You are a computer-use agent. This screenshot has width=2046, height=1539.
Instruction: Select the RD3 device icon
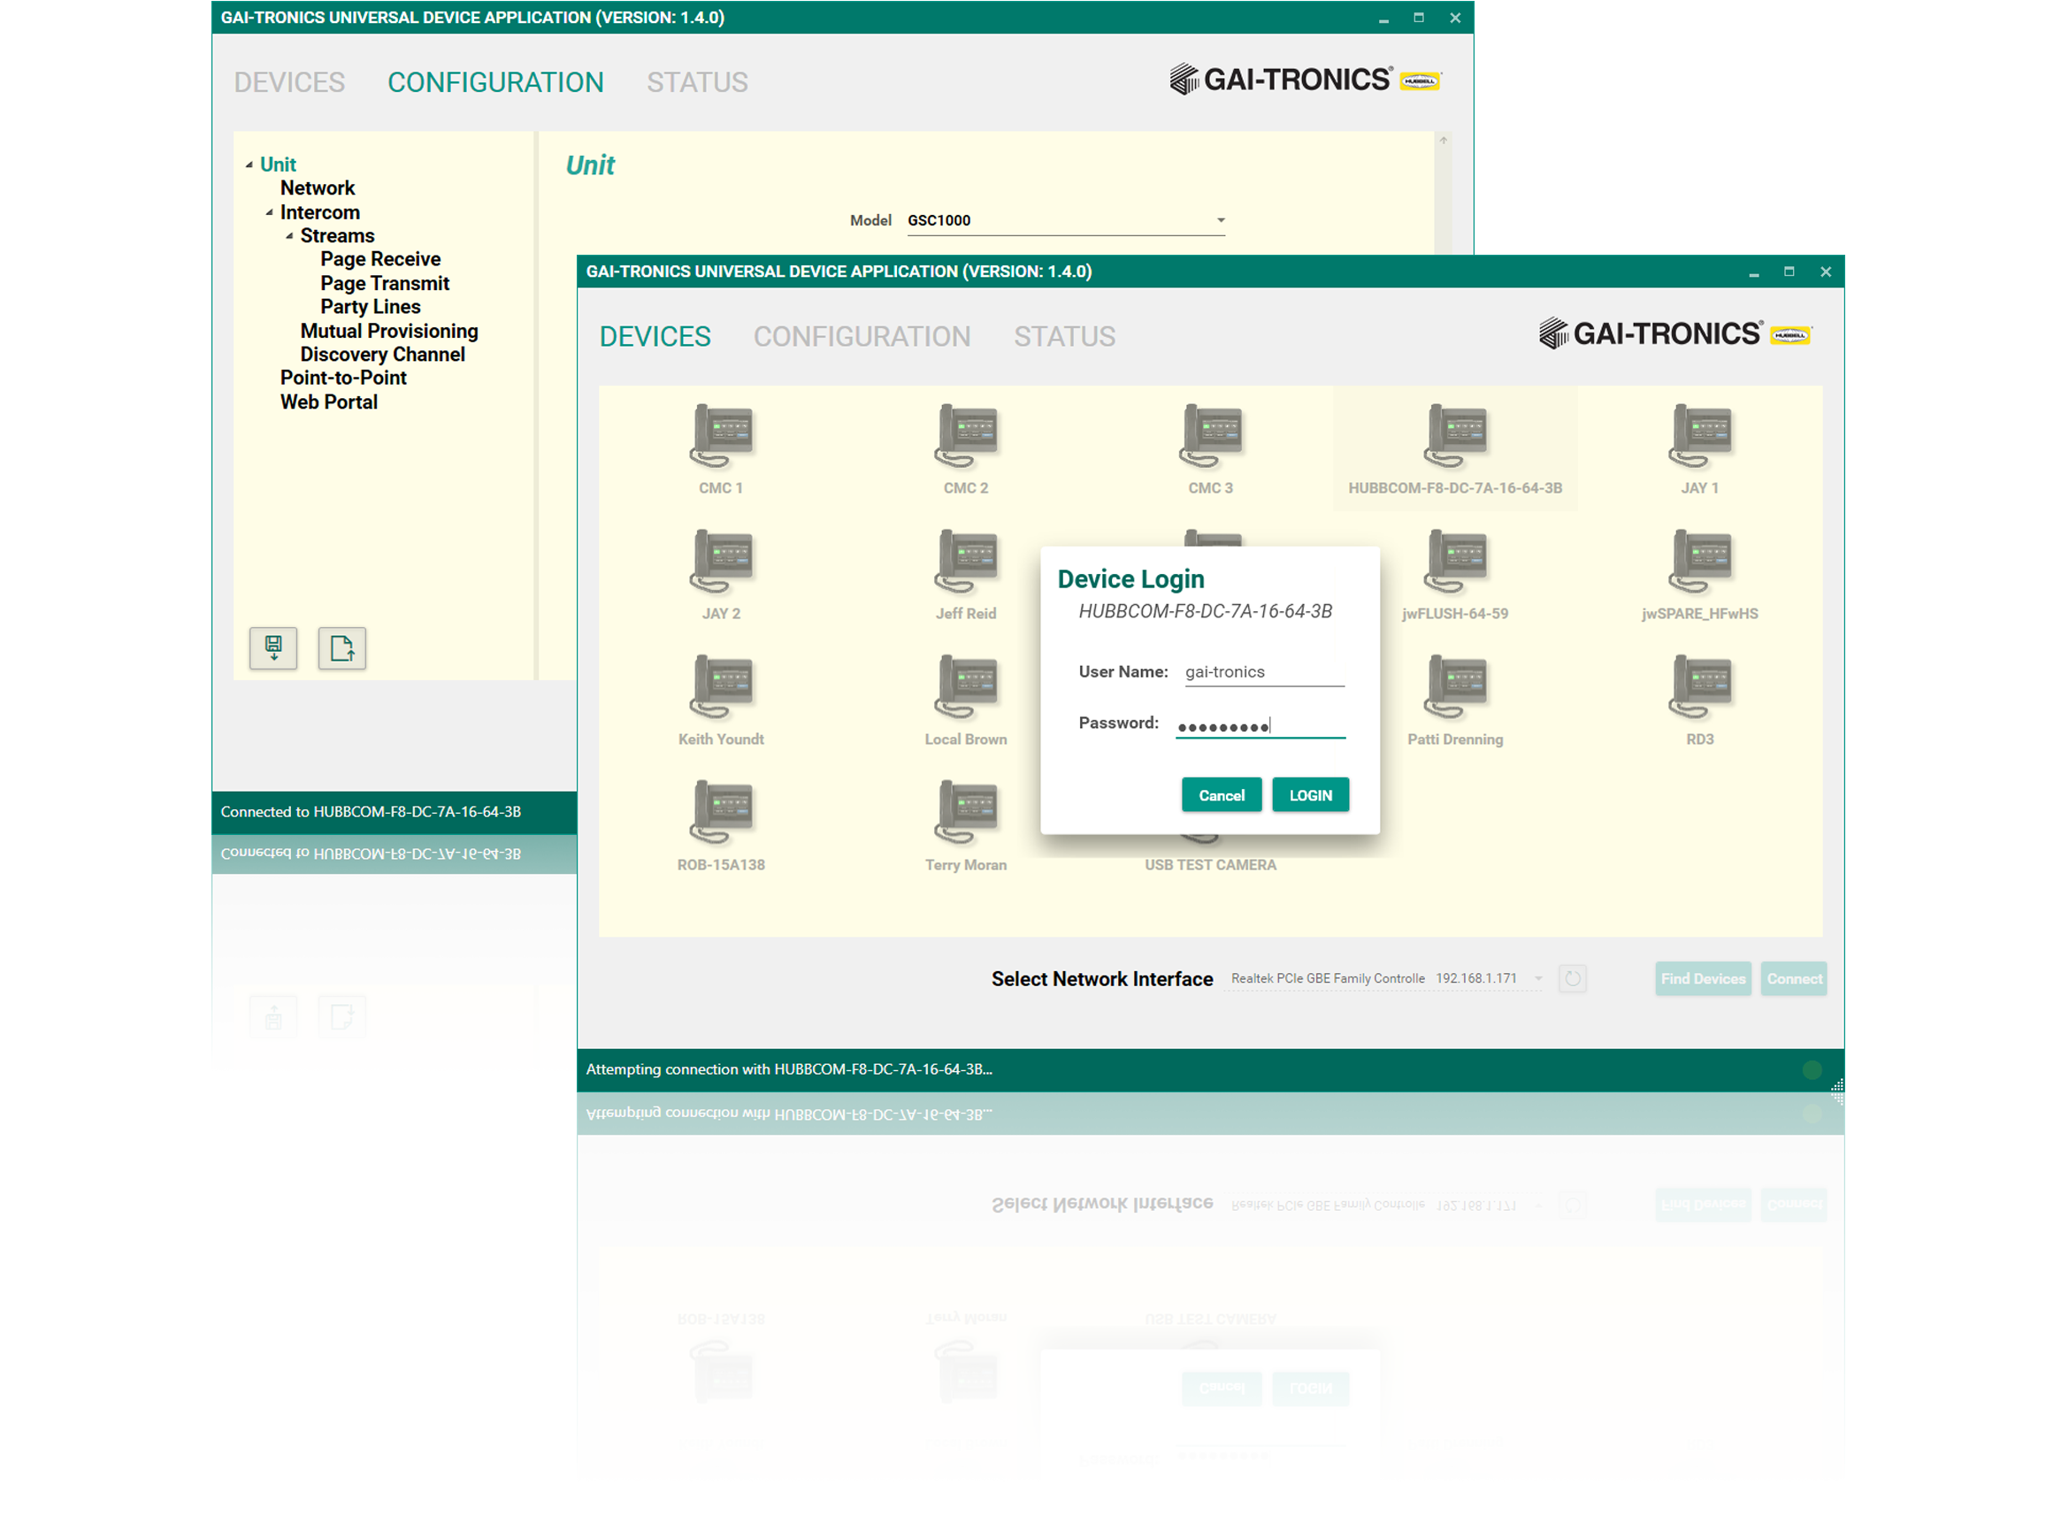(x=1700, y=688)
